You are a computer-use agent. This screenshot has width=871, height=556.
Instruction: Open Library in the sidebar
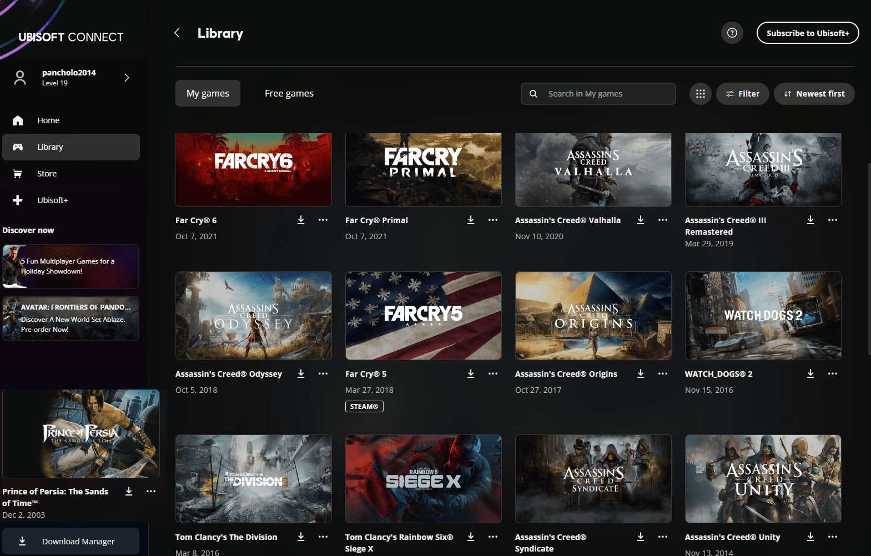[71, 147]
